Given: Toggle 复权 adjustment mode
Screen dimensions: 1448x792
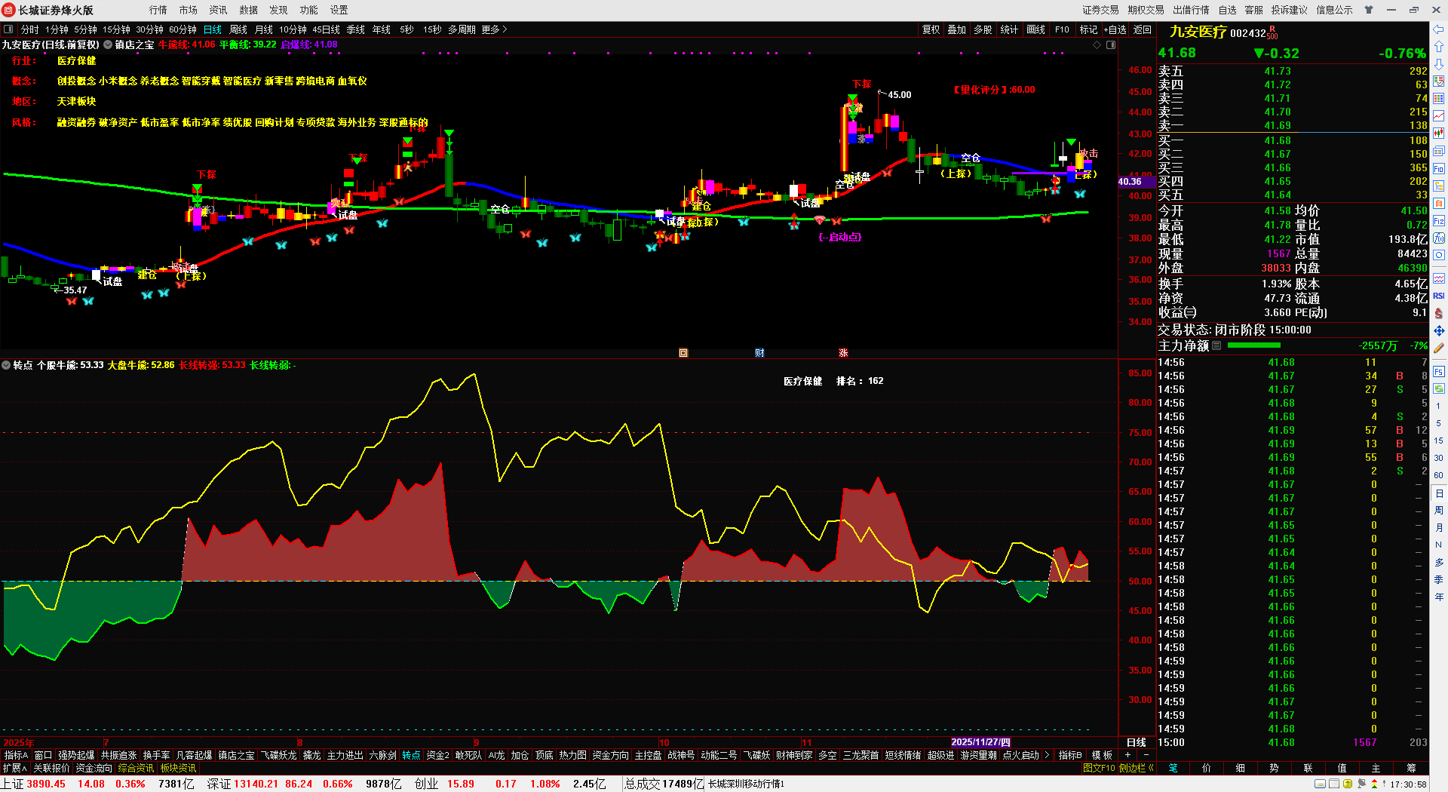Looking at the screenshot, I should (x=931, y=29).
